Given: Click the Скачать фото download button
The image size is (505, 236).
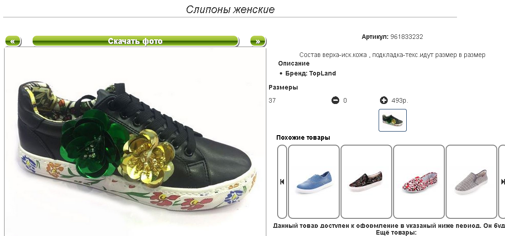Looking at the screenshot, I should tap(135, 41).
